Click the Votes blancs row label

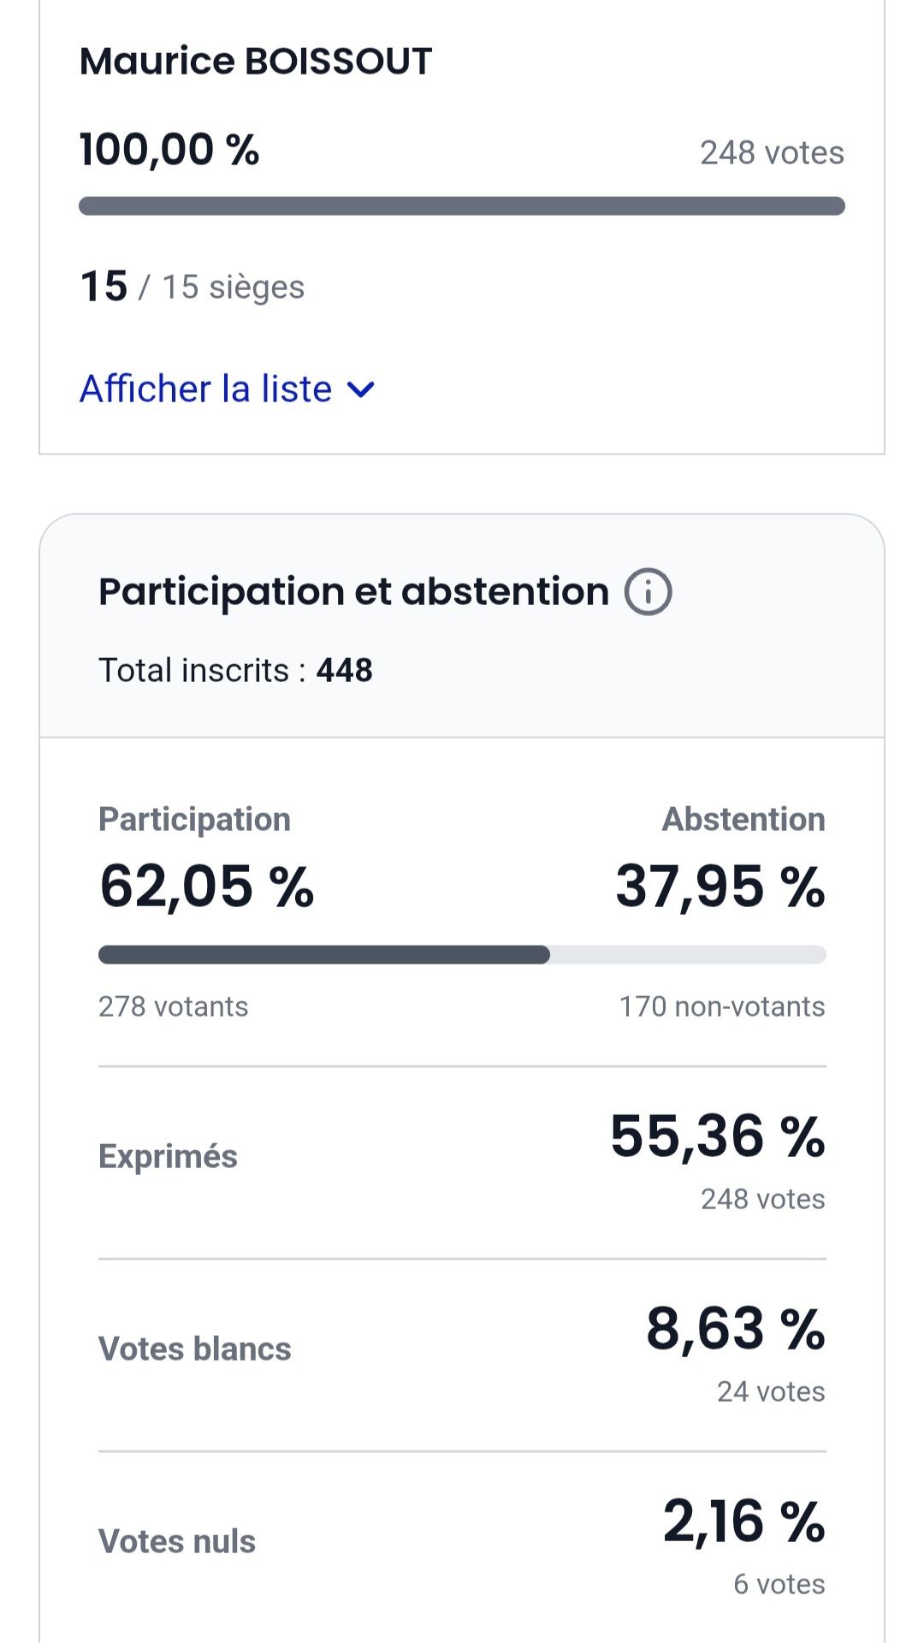pyautogui.click(x=195, y=1349)
